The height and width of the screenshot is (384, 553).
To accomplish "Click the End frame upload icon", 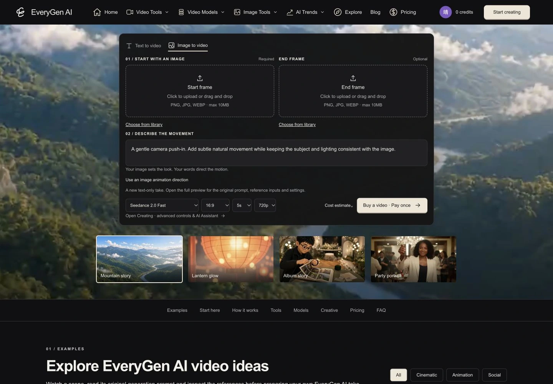I will click(353, 78).
